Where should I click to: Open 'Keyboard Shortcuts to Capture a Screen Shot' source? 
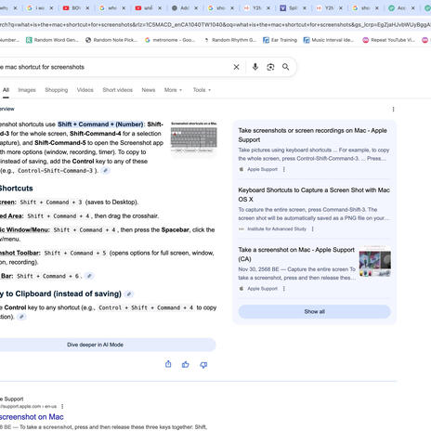(x=314, y=195)
